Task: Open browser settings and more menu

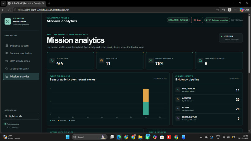Action: tap(235, 10)
